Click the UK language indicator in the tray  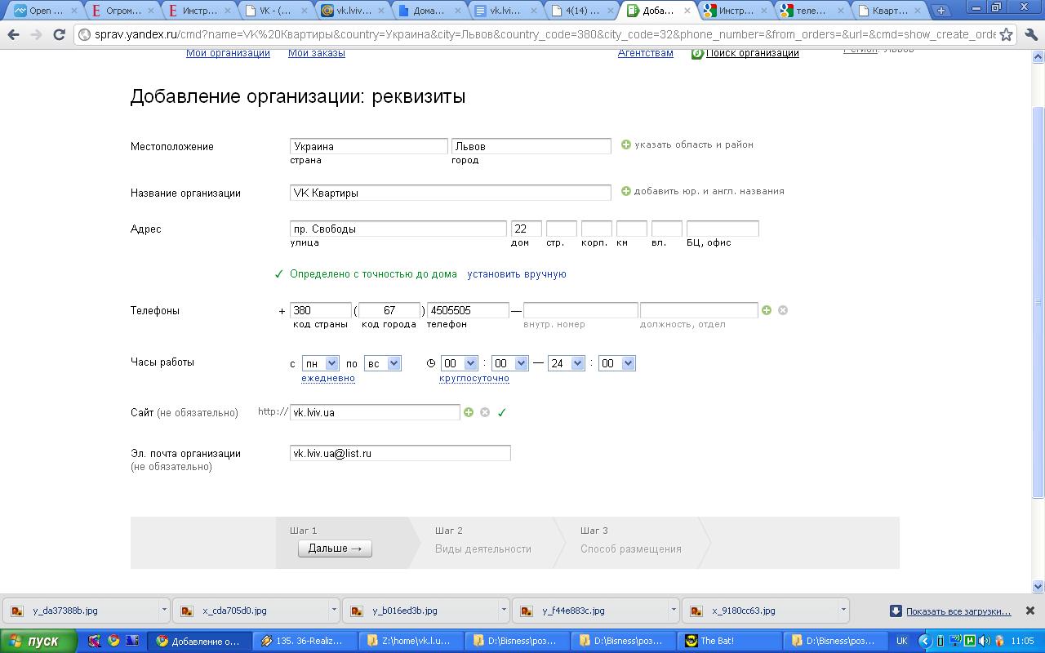point(902,641)
